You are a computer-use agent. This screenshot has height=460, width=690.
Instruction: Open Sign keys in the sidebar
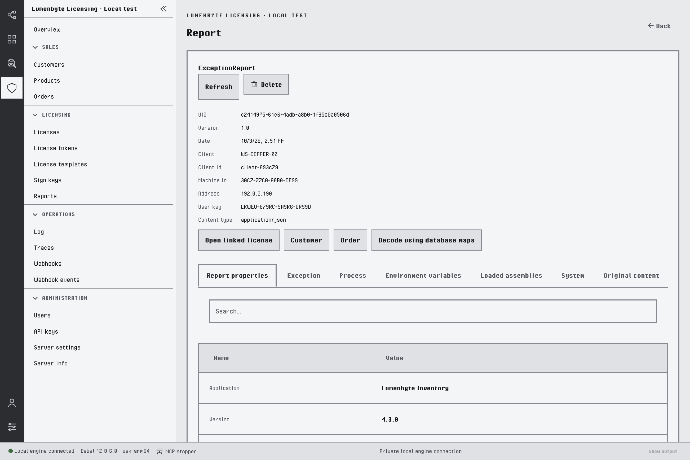click(47, 180)
